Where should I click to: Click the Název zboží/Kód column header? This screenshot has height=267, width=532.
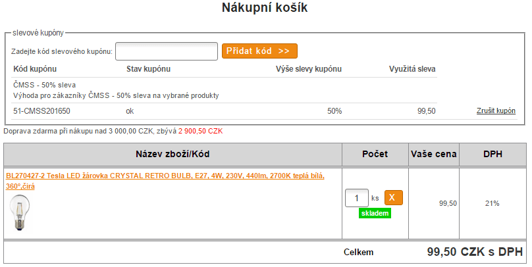[173, 154]
